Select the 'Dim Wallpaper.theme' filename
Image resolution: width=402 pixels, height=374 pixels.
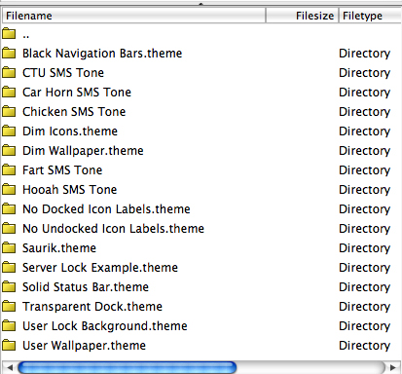pyautogui.click(x=83, y=151)
